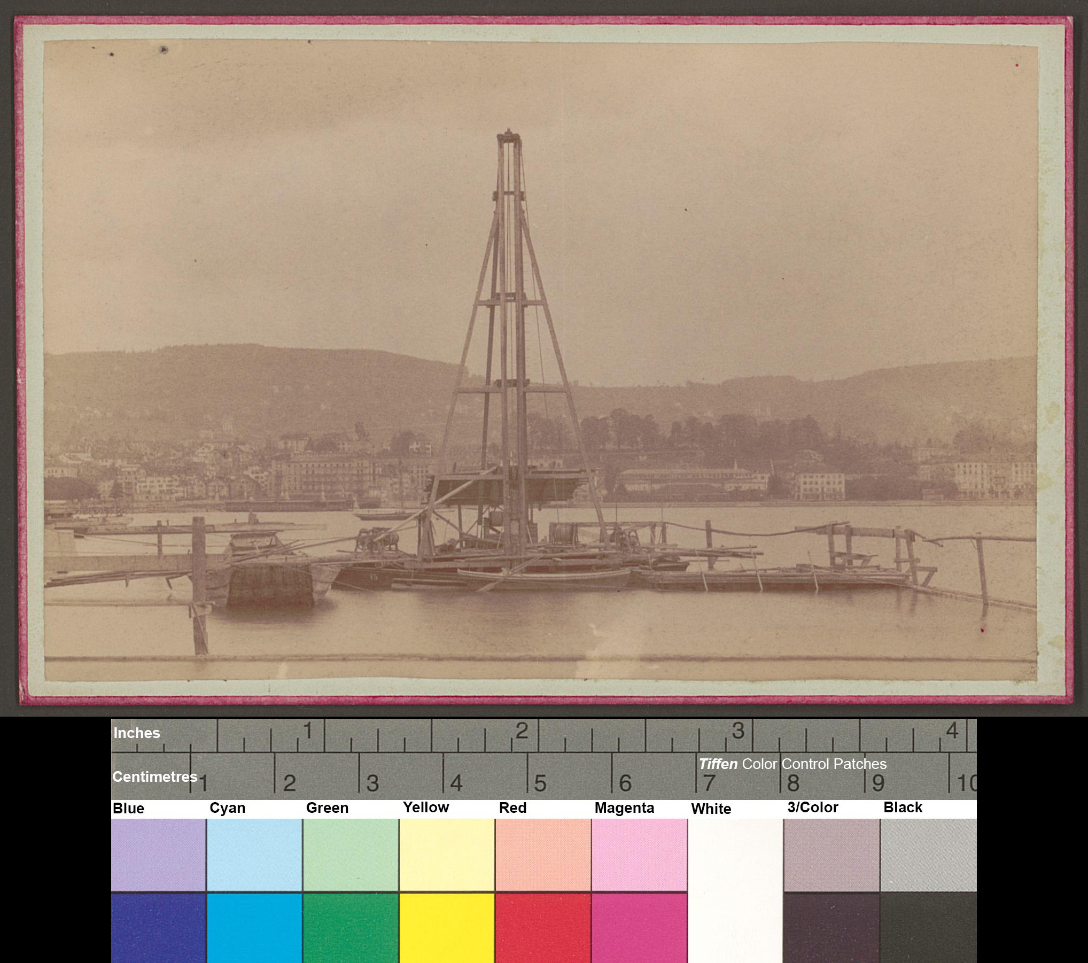1088x963 pixels.
Task: Click the light 3/Color gray patch
Action: click(831, 855)
